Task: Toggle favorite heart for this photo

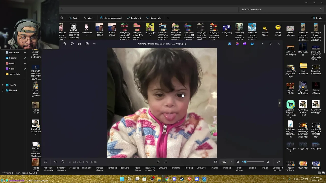Action: (56, 162)
